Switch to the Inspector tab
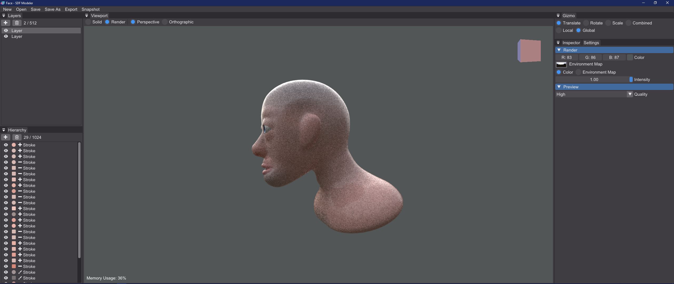 [x=571, y=43]
